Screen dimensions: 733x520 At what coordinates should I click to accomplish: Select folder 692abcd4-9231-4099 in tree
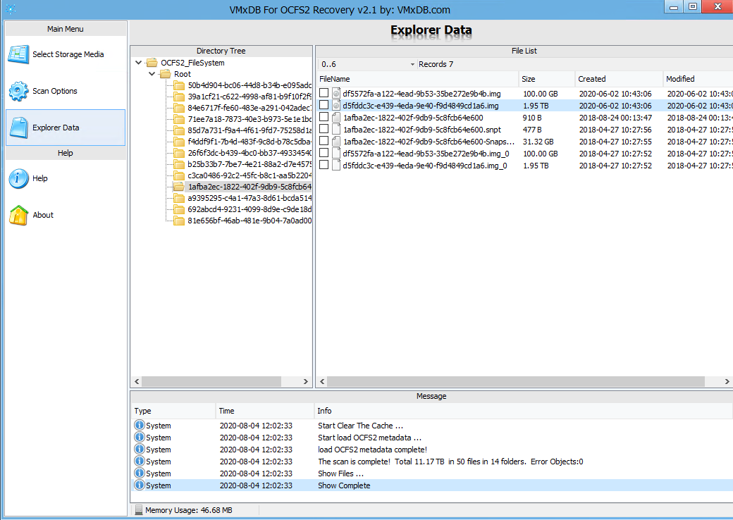point(250,209)
